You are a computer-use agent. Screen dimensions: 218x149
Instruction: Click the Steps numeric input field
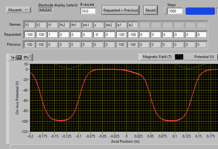(x=175, y=11)
